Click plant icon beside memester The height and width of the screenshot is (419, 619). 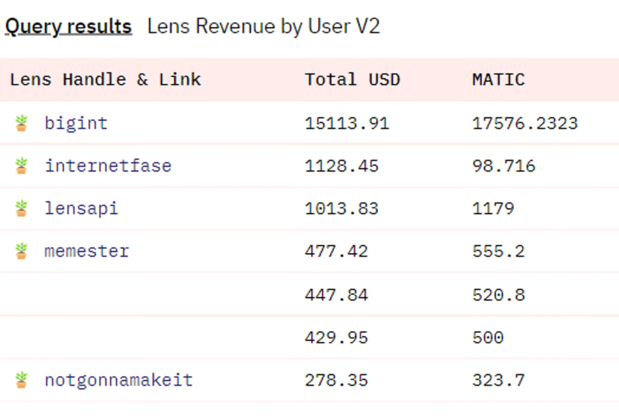coord(21,251)
